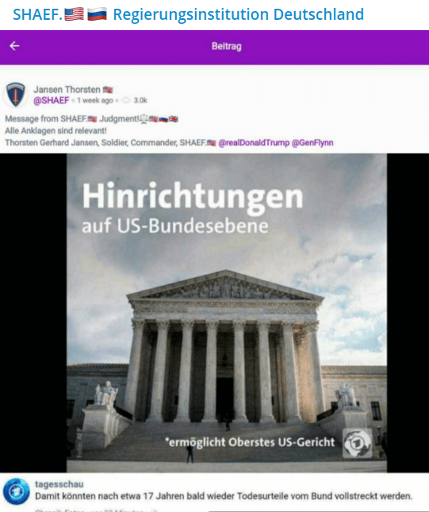Viewport: 429px width, 512px height.
Task: Click the ARD globe watermark in image
Action: [357, 443]
